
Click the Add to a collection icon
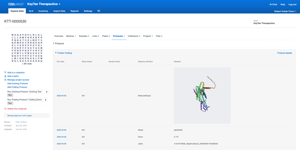[5, 73]
